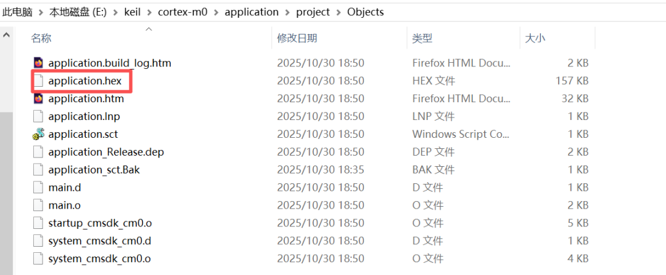Click the script icon for application.sct
This screenshot has width=666, height=275.
point(38,134)
